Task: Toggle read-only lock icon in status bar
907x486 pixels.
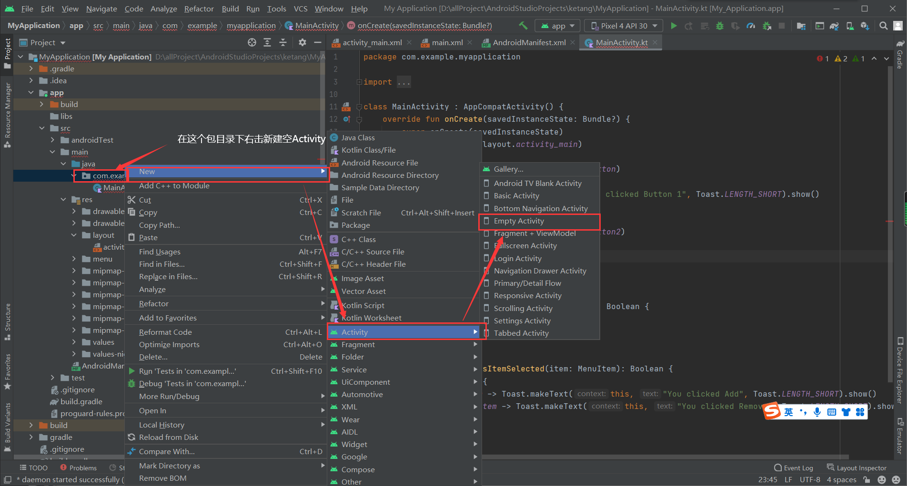Action: pos(867,480)
